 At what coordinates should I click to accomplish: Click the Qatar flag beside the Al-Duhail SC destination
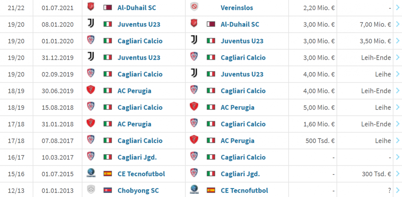click(x=211, y=24)
